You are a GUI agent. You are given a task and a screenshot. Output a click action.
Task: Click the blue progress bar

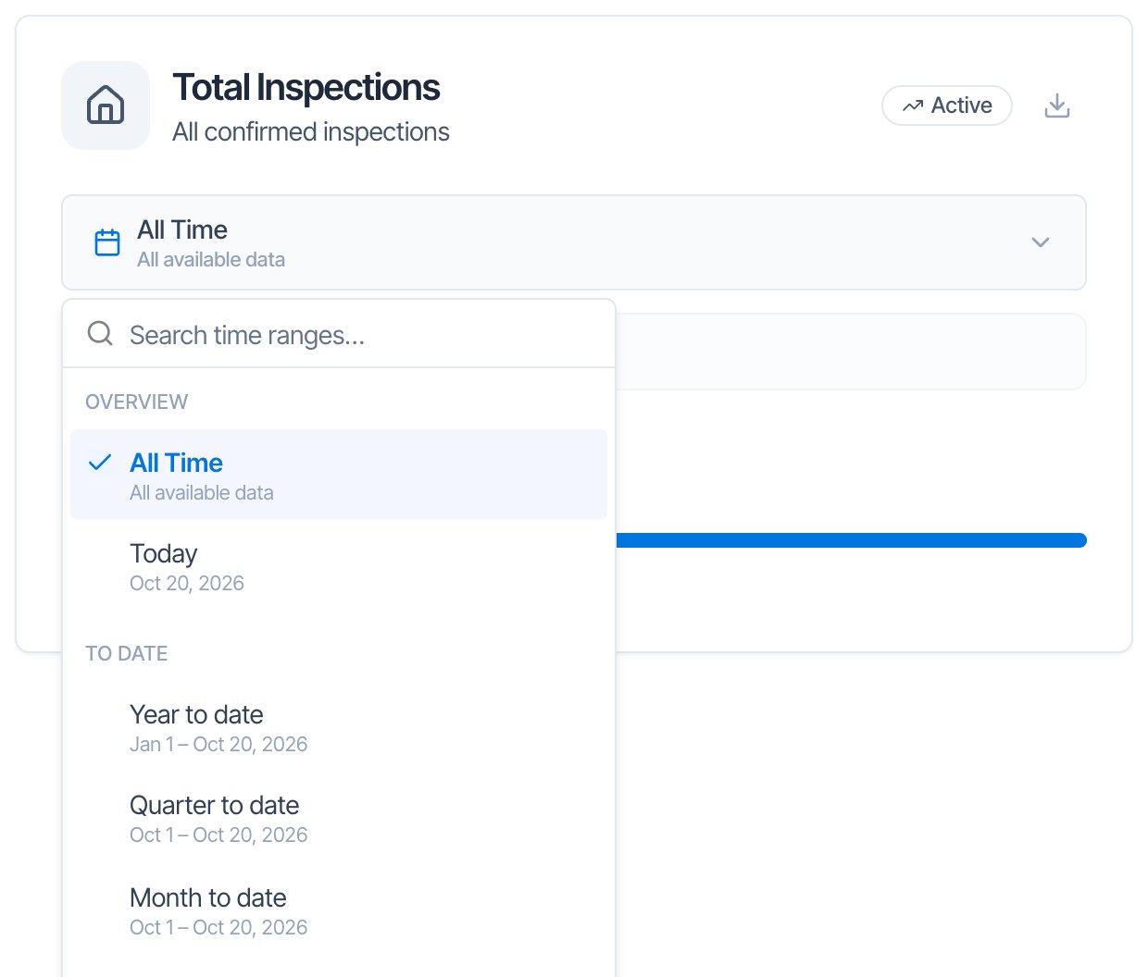tap(851, 540)
